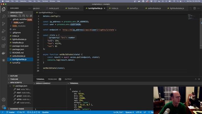Open the Explorer view in activity bar
The height and width of the screenshot is (114, 202).
[3, 9]
